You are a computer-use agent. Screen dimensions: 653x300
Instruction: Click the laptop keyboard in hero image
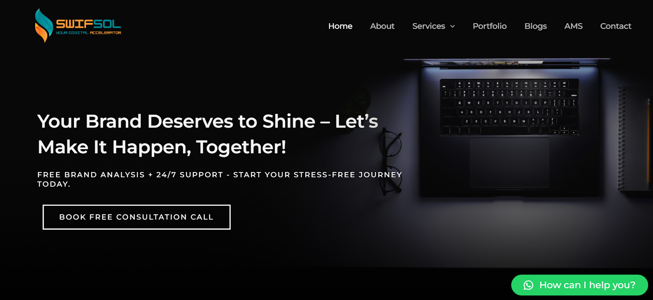509,107
